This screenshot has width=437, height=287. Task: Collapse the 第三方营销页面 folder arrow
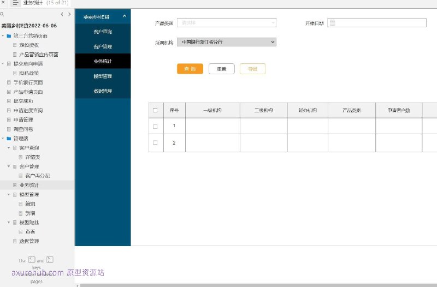click(x=3, y=35)
